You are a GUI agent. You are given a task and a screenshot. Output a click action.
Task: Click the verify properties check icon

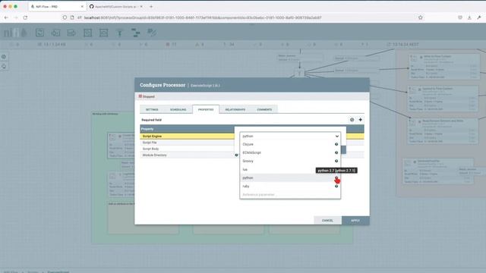pyautogui.click(x=352, y=120)
